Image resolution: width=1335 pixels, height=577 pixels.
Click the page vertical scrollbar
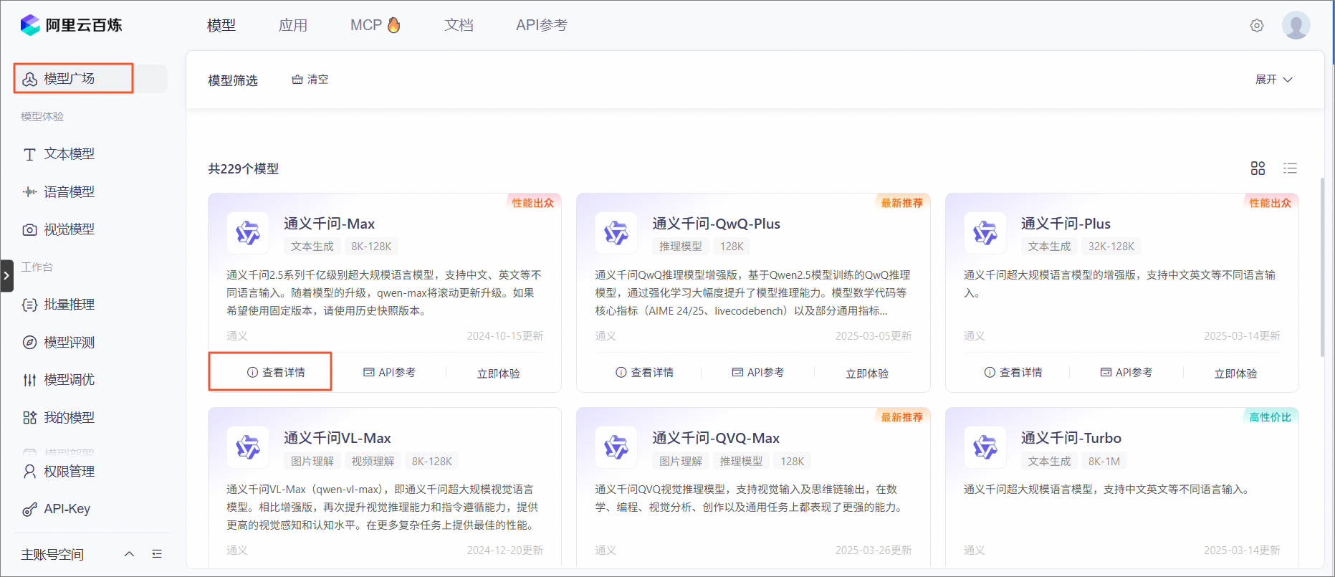pyautogui.click(x=1322, y=267)
